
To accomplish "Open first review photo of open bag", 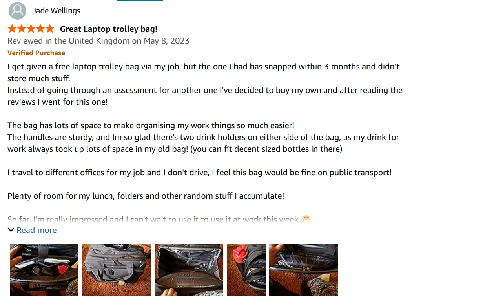I will click(44, 270).
